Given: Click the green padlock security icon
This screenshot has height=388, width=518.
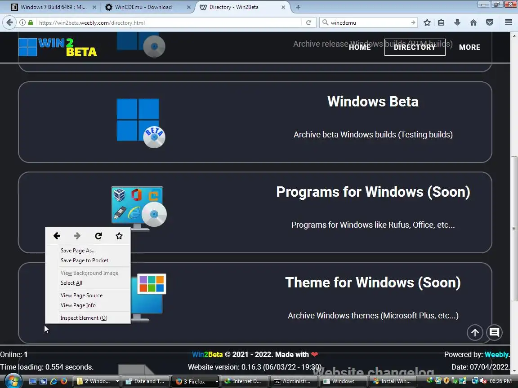Looking at the screenshot, I should point(31,22).
